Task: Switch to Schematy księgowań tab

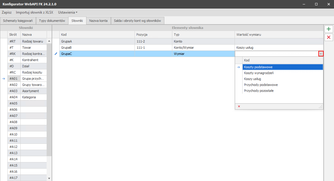Action: (x=18, y=21)
